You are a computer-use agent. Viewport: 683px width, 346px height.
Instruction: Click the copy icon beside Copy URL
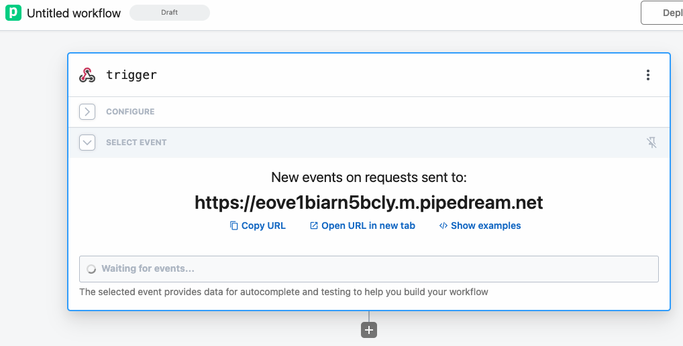[234, 226]
